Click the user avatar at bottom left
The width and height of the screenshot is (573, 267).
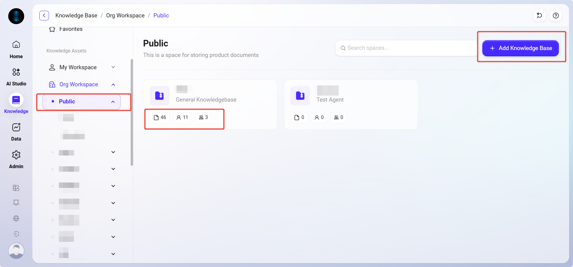(16, 251)
